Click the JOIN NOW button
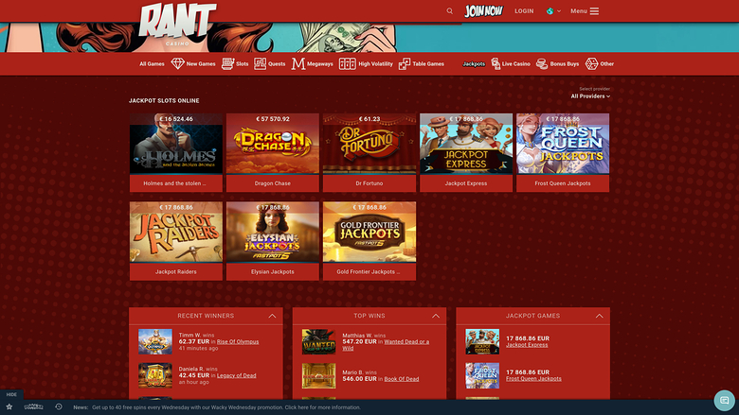739x415 pixels. pyautogui.click(x=483, y=10)
